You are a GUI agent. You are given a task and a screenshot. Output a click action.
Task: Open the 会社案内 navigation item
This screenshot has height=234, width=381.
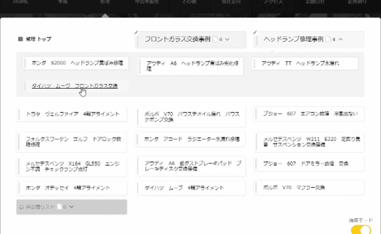pos(231,2)
